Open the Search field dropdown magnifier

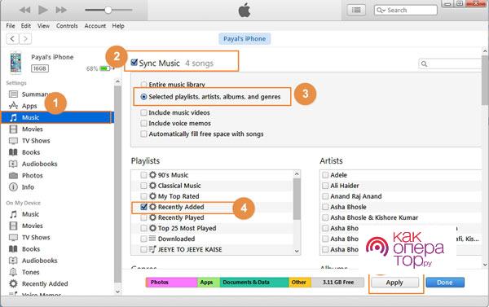coord(381,11)
